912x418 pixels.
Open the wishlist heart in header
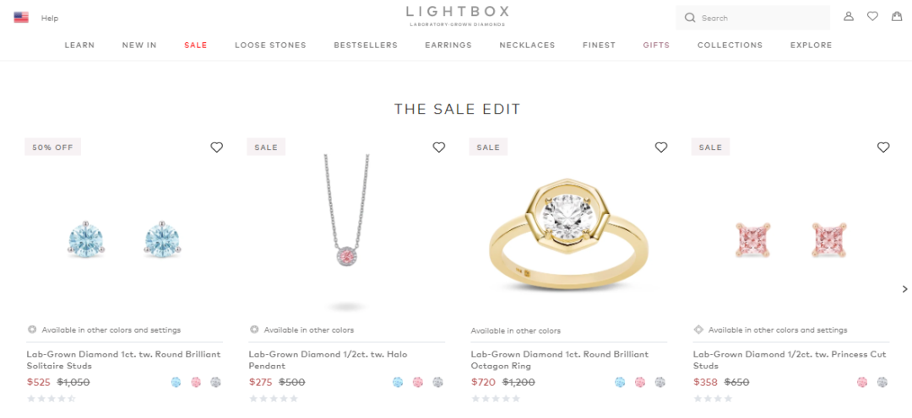pyautogui.click(x=872, y=17)
